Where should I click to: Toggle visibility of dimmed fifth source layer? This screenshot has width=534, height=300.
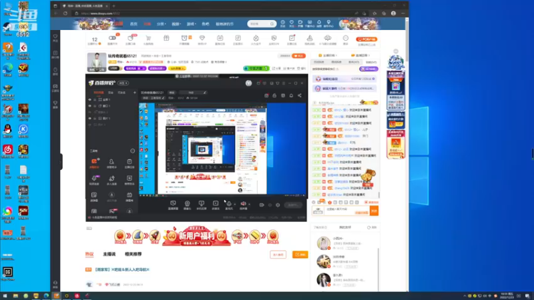[x=90, y=125]
